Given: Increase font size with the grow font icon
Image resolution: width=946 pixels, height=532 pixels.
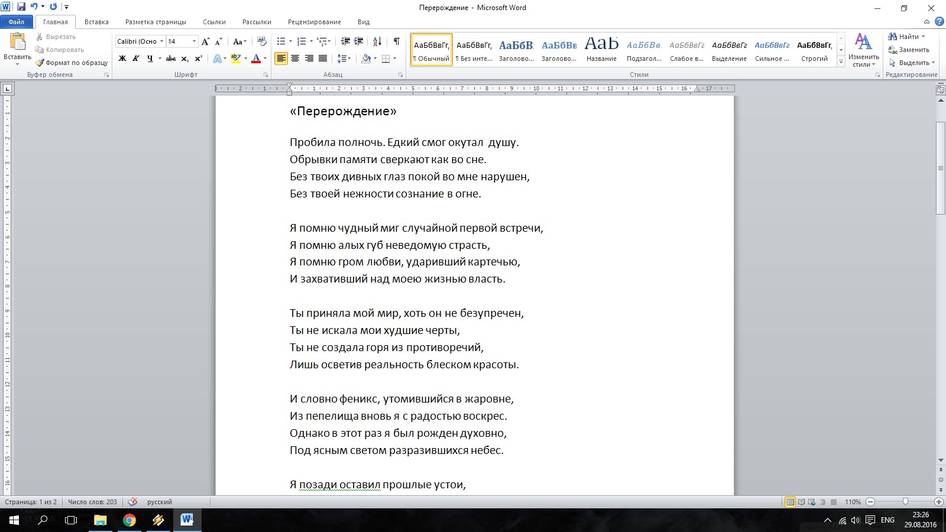Looking at the screenshot, I should click(205, 41).
